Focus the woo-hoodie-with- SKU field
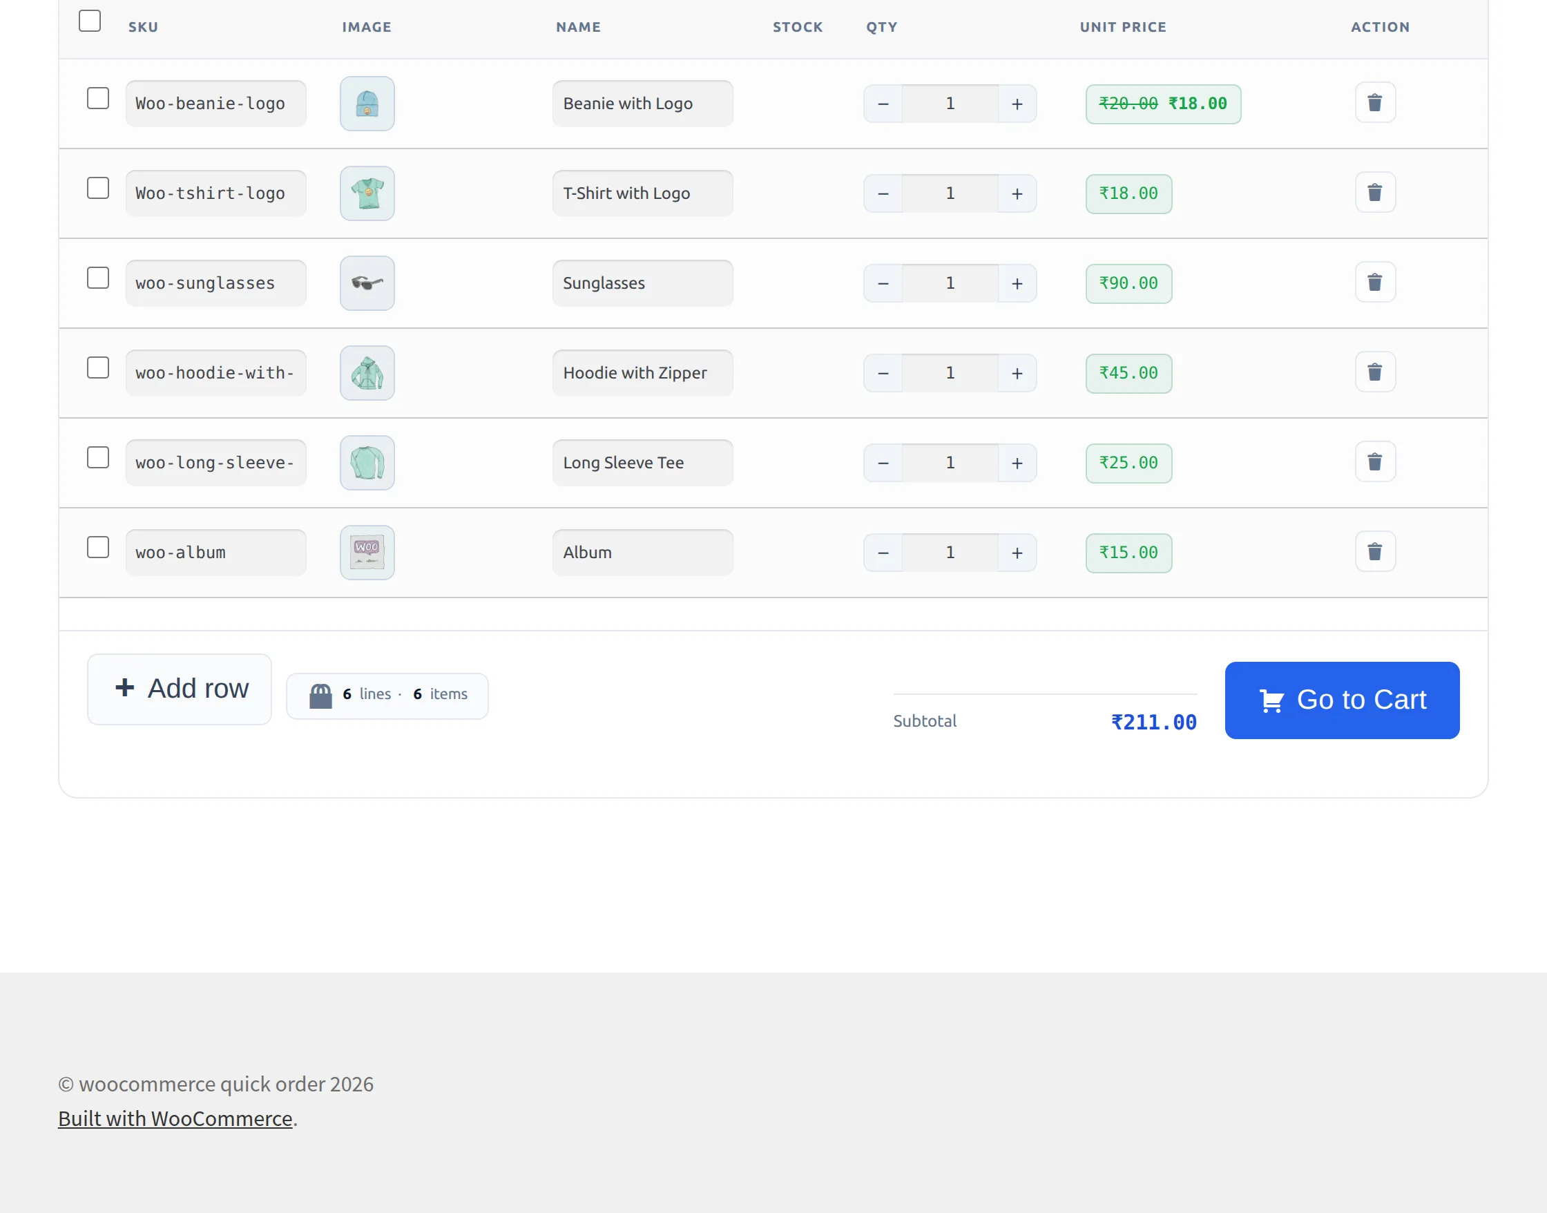Screen dimensions: 1547x1213 (216, 373)
